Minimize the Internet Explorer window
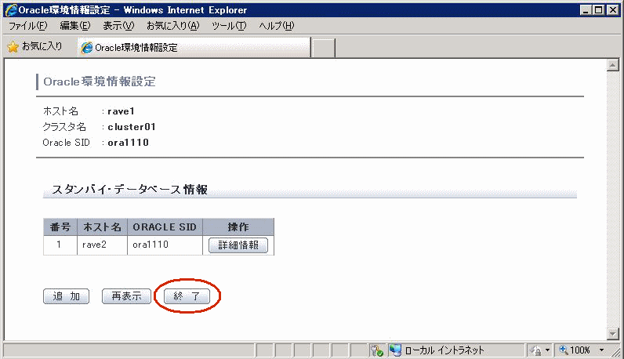 tap(585, 10)
